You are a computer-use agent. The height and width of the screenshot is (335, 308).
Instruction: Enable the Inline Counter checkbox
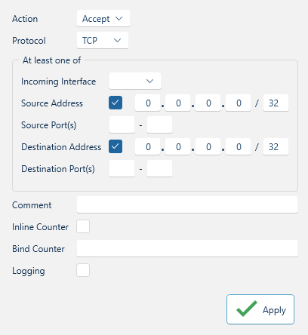[83, 226]
